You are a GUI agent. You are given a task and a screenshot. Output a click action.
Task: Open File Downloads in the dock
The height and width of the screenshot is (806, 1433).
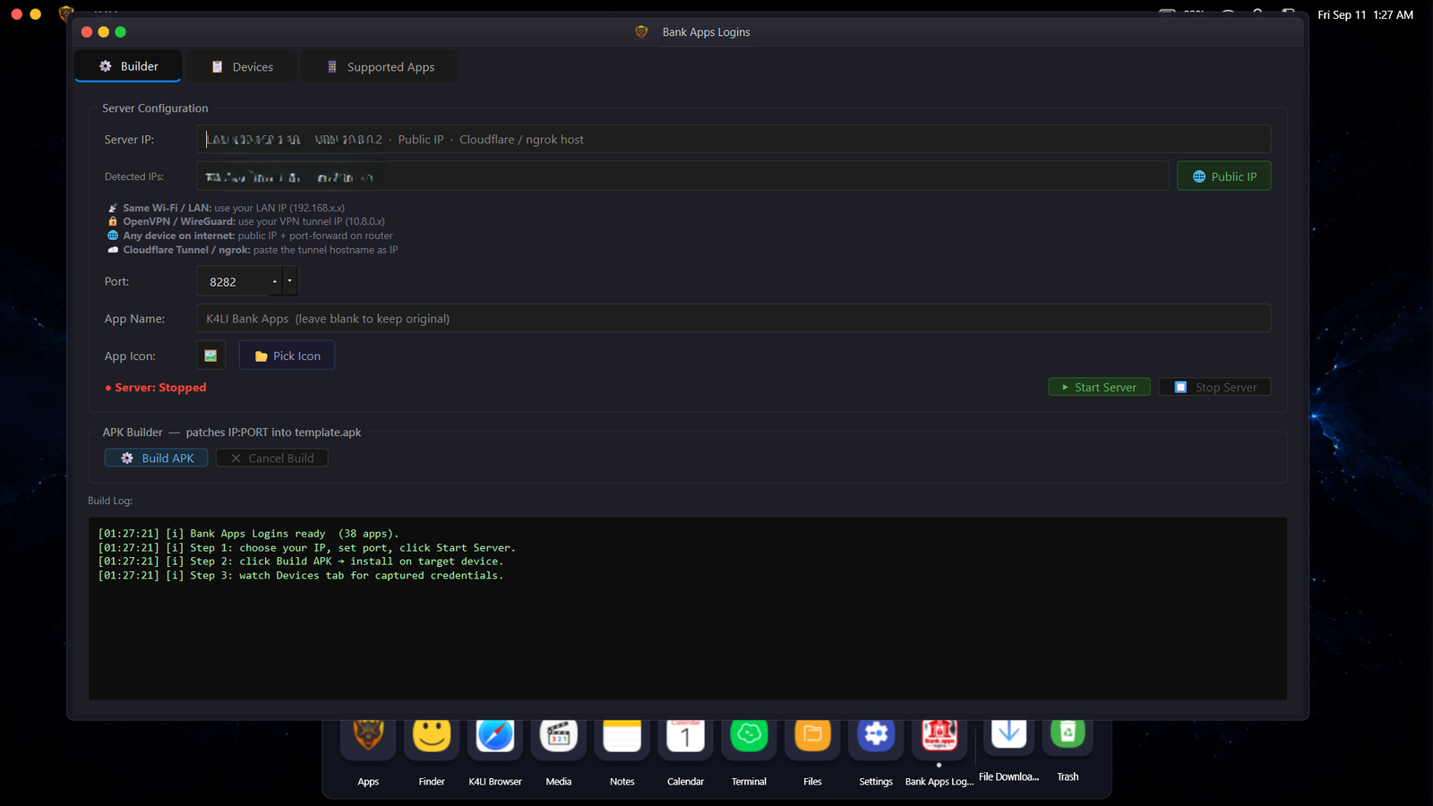pos(1009,735)
